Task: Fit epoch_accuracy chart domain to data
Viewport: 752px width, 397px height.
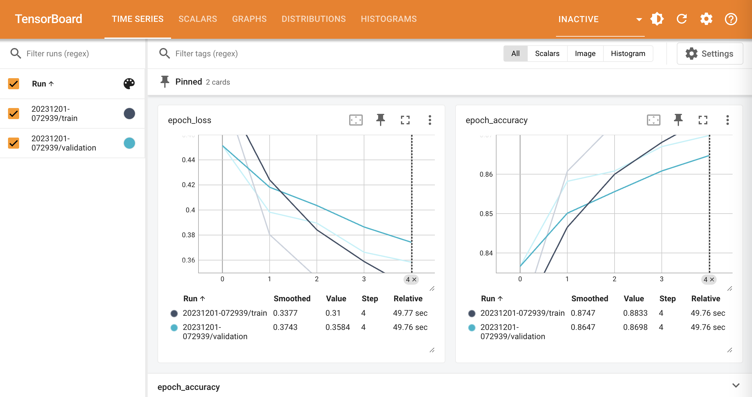Action: tap(654, 120)
